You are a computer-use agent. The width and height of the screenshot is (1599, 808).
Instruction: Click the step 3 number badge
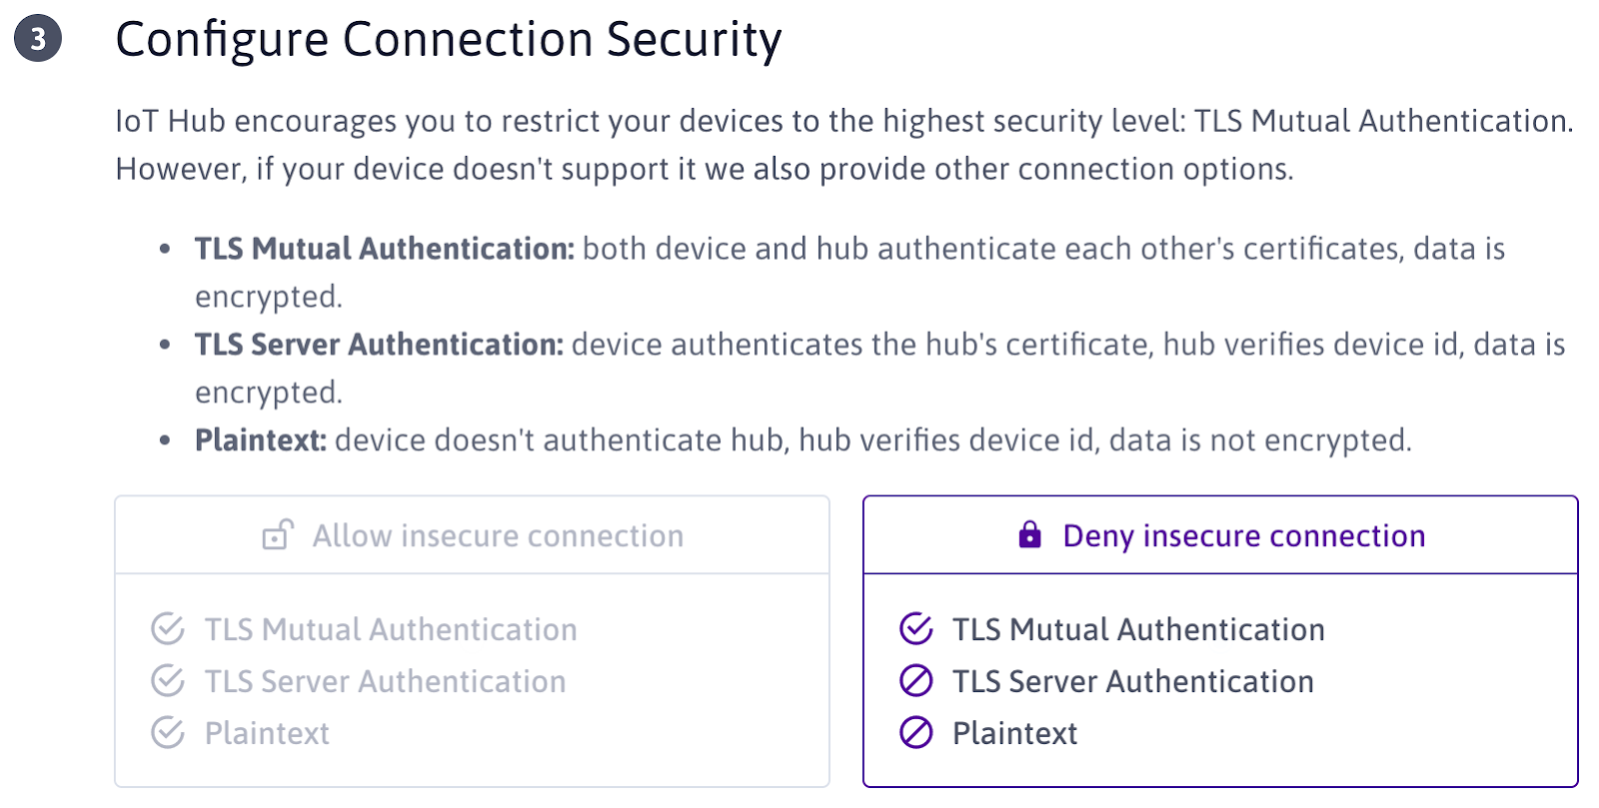tap(38, 39)
